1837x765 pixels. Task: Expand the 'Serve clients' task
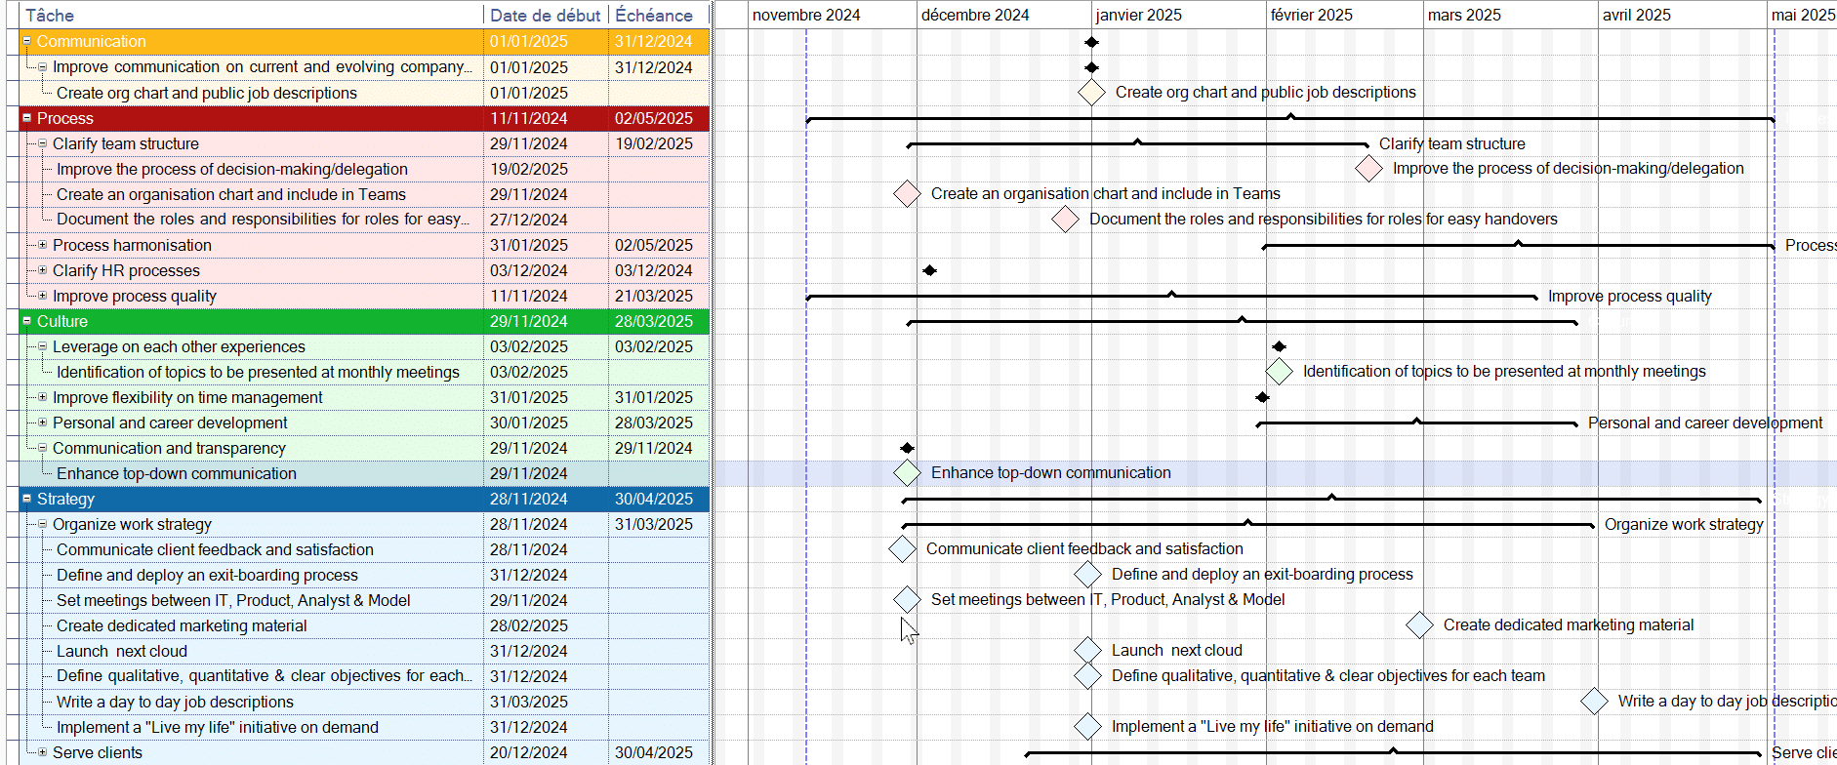point(42,752)
